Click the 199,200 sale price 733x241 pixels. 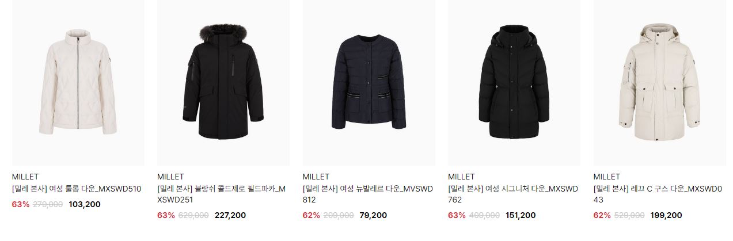tap(666, 215)
